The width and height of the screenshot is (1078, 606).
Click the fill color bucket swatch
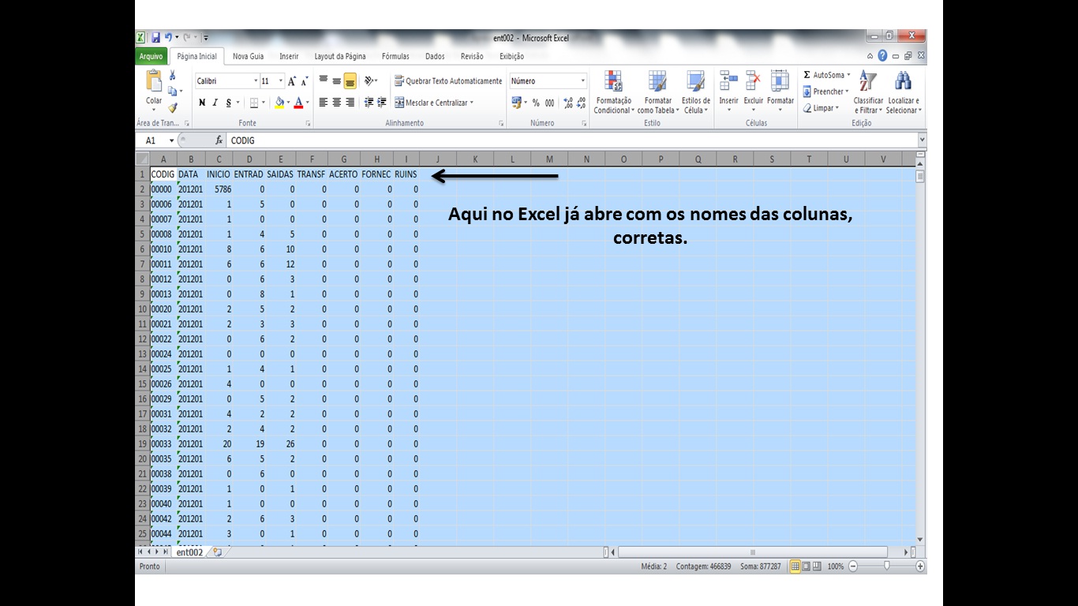click(279, 103)
